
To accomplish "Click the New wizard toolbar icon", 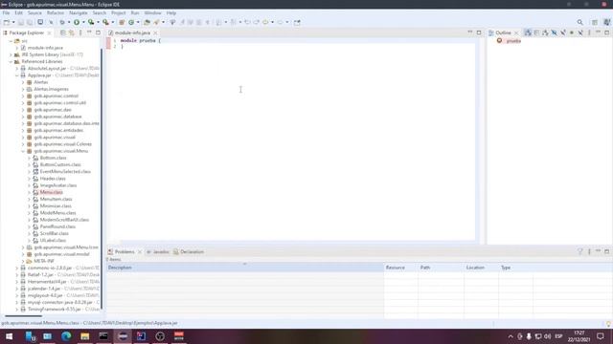I will [7, 22].
